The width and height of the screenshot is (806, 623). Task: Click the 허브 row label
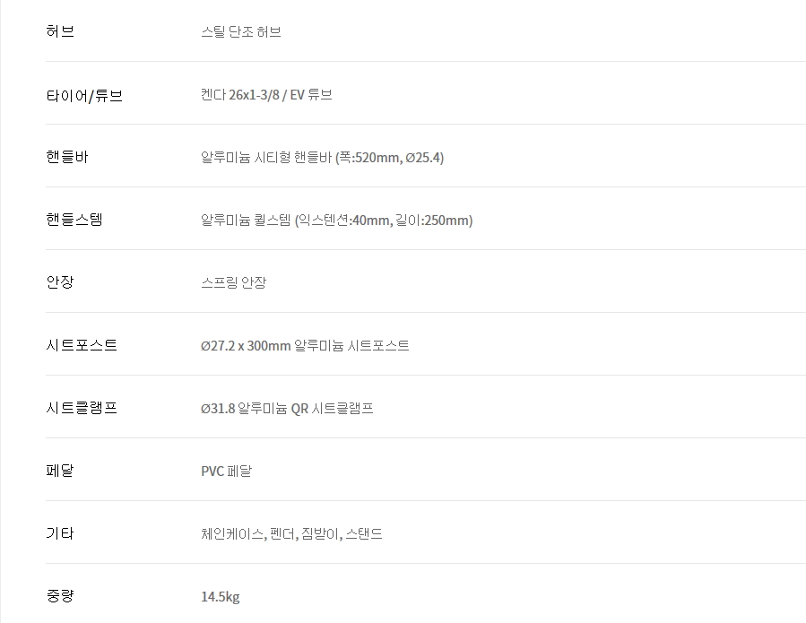(x=60, y=32)
